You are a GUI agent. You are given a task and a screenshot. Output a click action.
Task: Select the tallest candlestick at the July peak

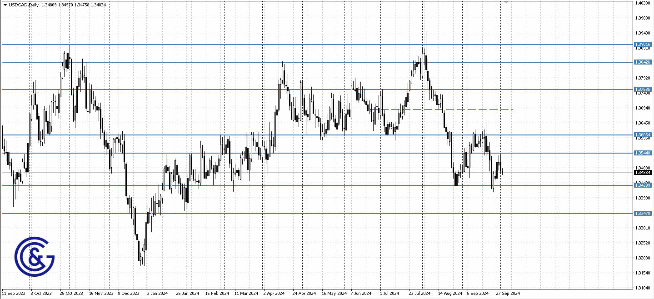click(x=426, y=50)
